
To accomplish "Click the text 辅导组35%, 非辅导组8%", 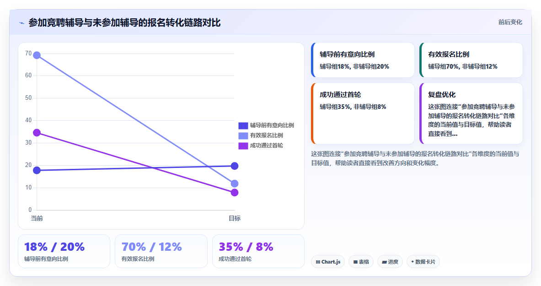I will point(353,107).
